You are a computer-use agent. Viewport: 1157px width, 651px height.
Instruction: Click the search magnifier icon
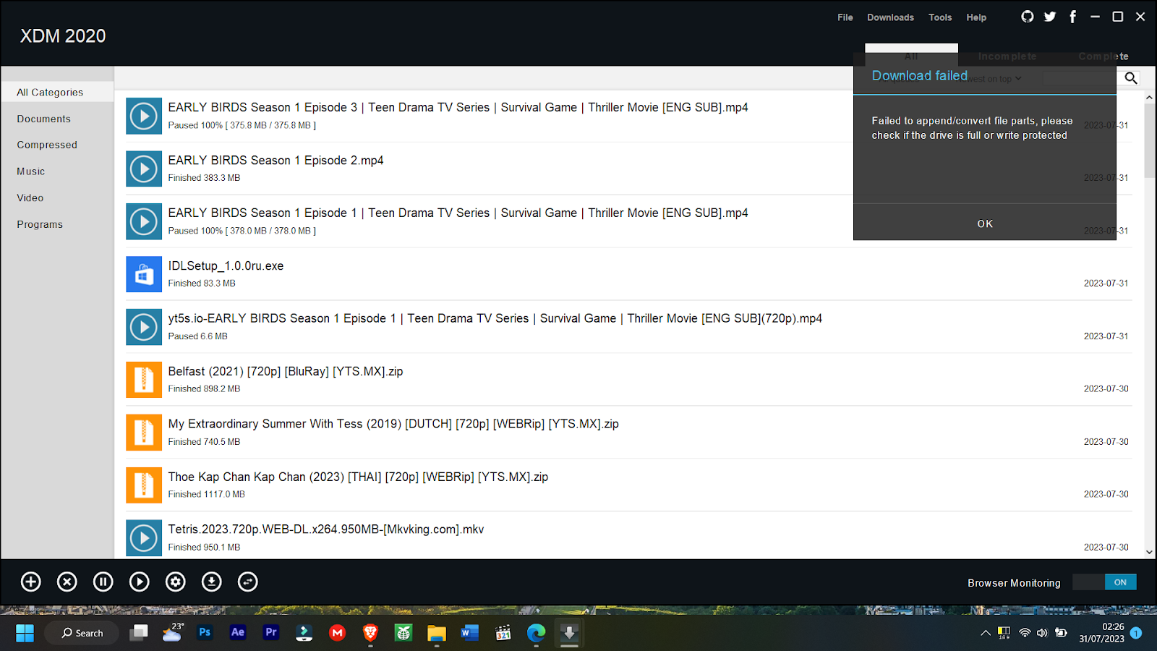pos(1131,78)
